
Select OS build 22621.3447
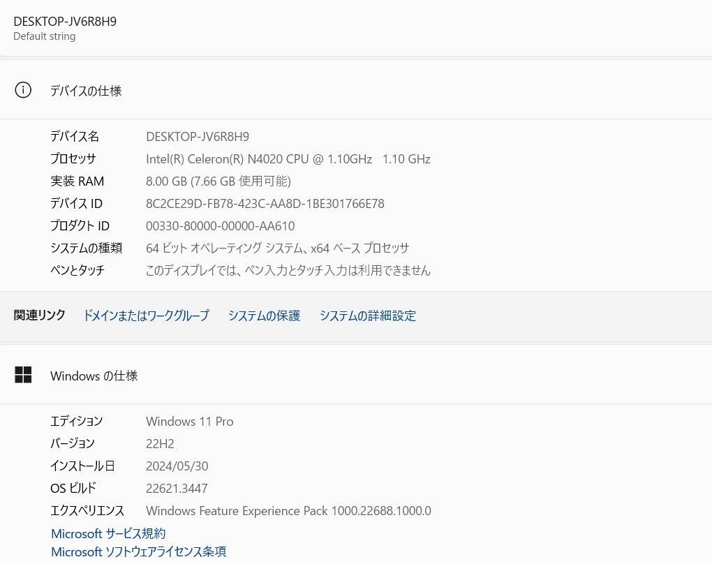[177, 488]
